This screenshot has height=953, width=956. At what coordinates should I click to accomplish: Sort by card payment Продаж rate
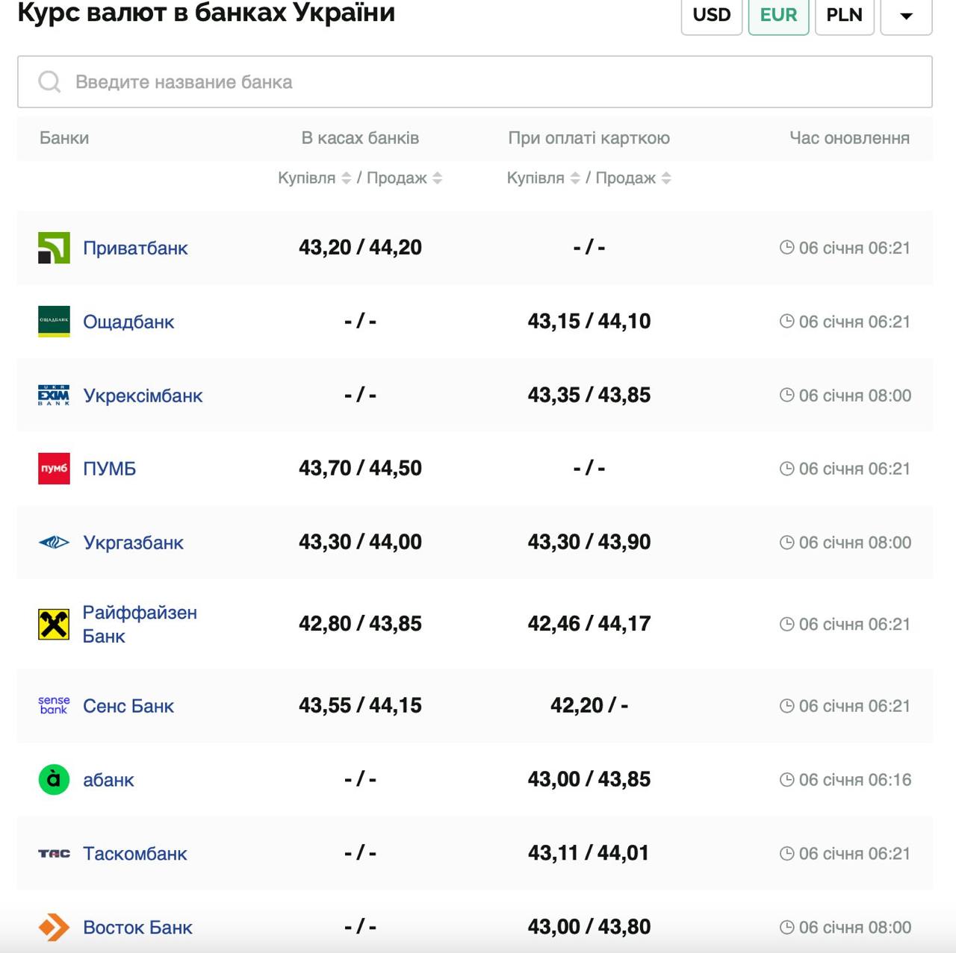click(x=666, y=178)
